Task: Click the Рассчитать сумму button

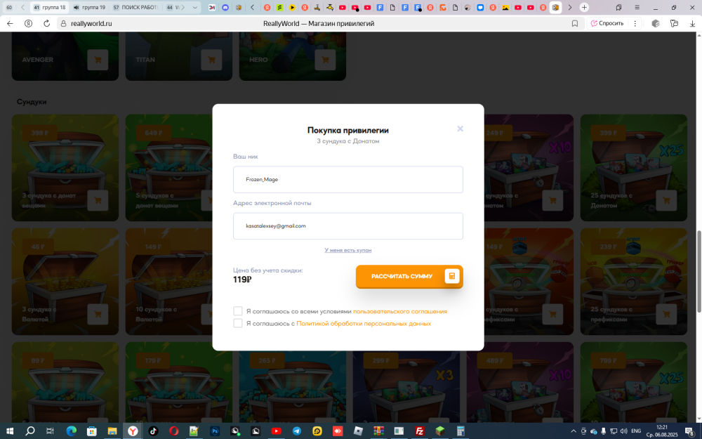Action: 409,276
